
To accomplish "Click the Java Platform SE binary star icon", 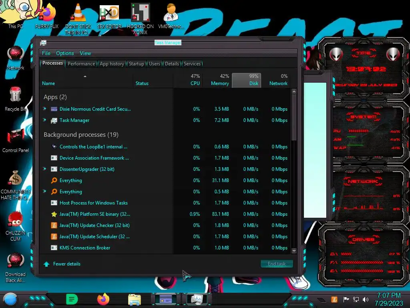I will 54,214.
